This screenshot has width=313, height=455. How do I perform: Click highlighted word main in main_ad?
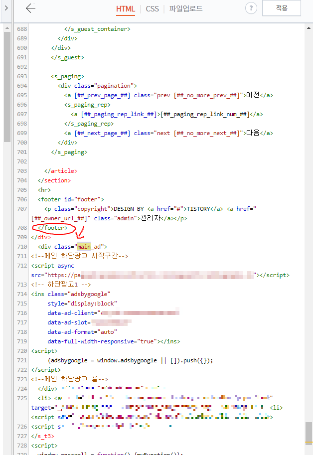coord(84,247)
